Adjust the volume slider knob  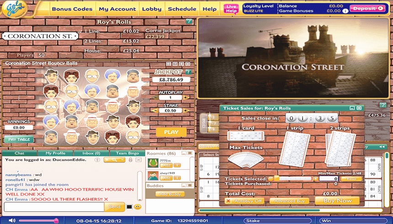click(x=56, y=220)
